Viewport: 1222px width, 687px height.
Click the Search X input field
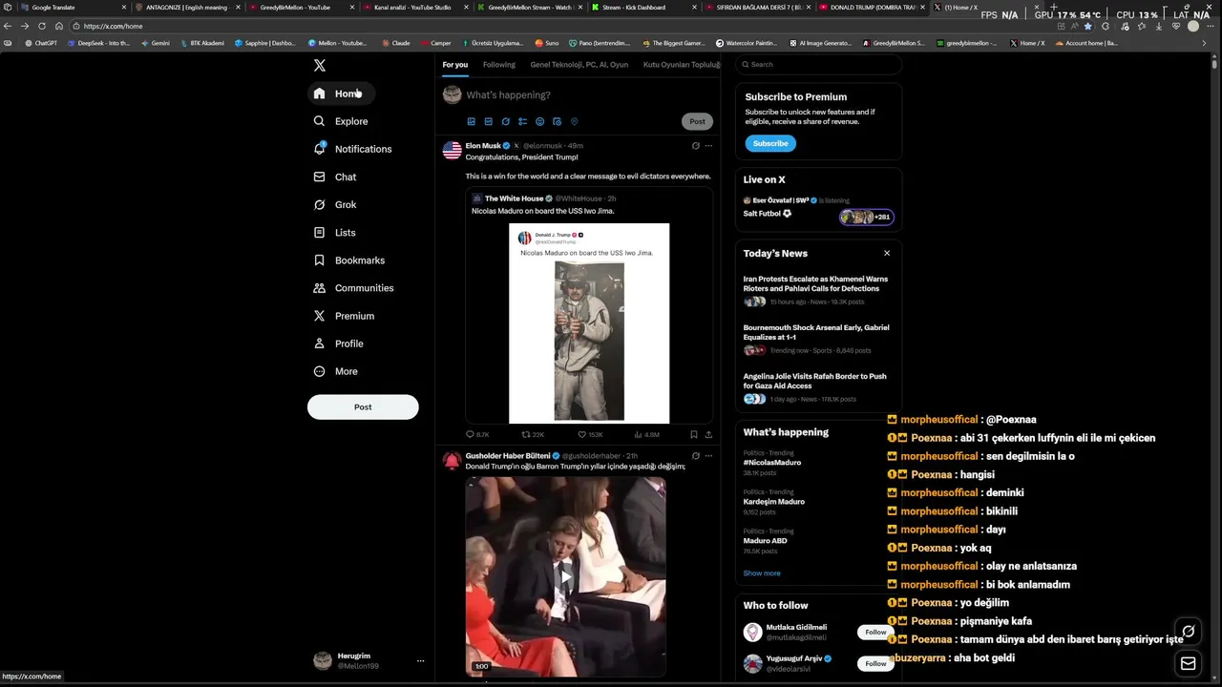pos(818,64)
